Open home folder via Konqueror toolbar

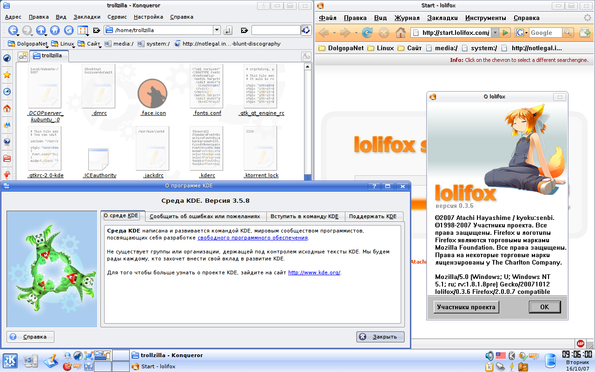tap(55, 31)
